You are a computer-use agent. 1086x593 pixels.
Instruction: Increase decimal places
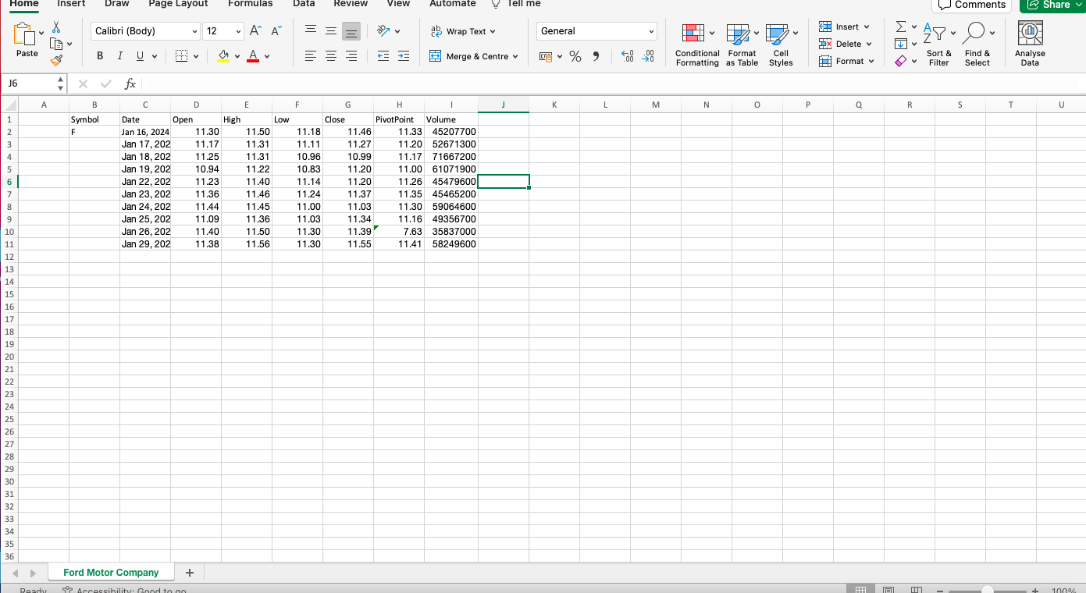626,56
